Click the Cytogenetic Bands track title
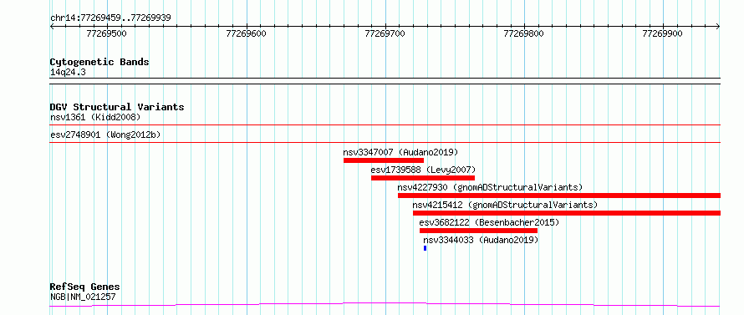This screenshot has width=744, height=315. [x=99, y=62]
